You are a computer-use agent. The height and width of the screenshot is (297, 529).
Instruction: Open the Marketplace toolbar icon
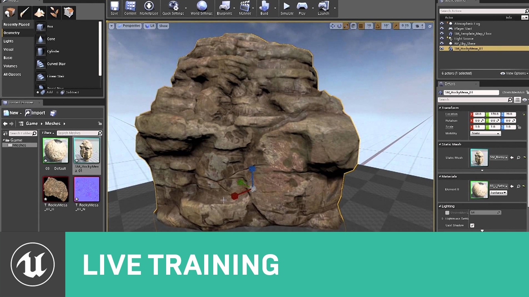pos(149,8)
